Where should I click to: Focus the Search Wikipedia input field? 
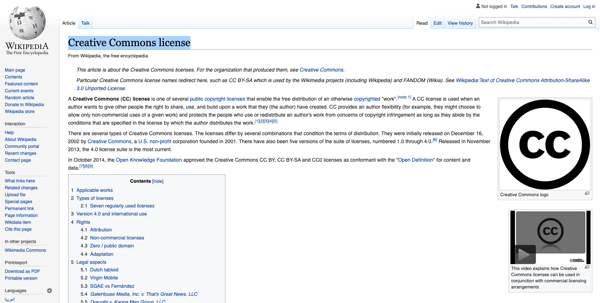[x=533, y=23]
